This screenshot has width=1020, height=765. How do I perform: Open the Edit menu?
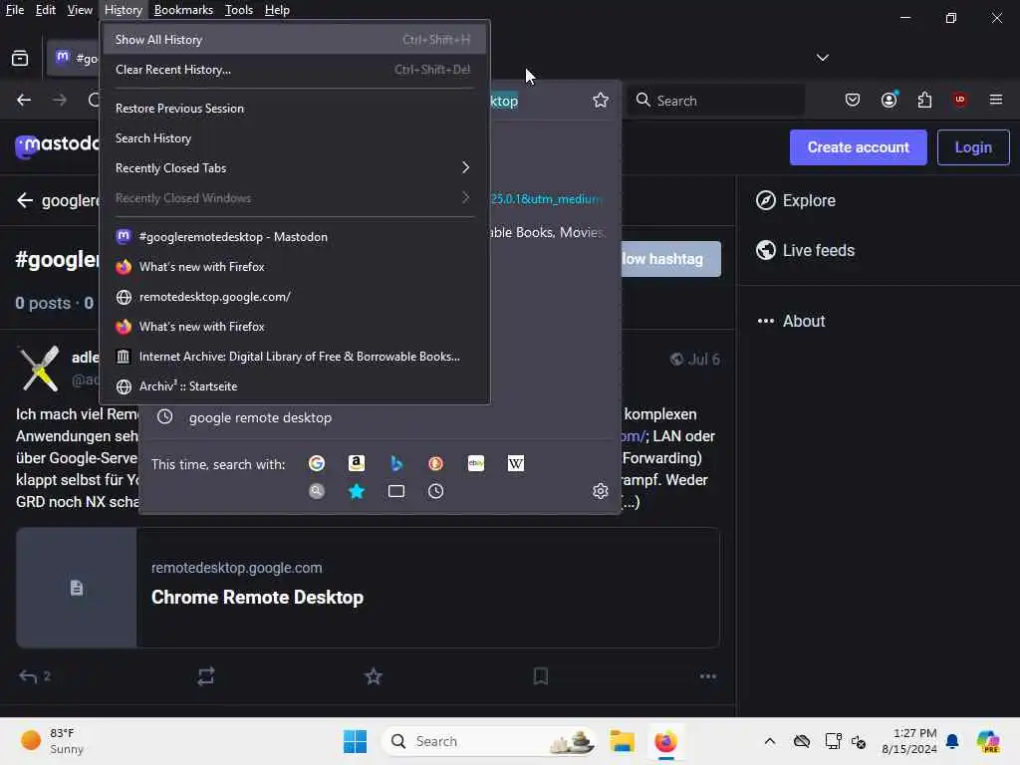point(45,10)
